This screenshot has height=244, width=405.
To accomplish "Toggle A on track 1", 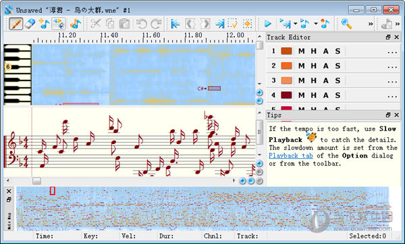I will click(326, 51).
